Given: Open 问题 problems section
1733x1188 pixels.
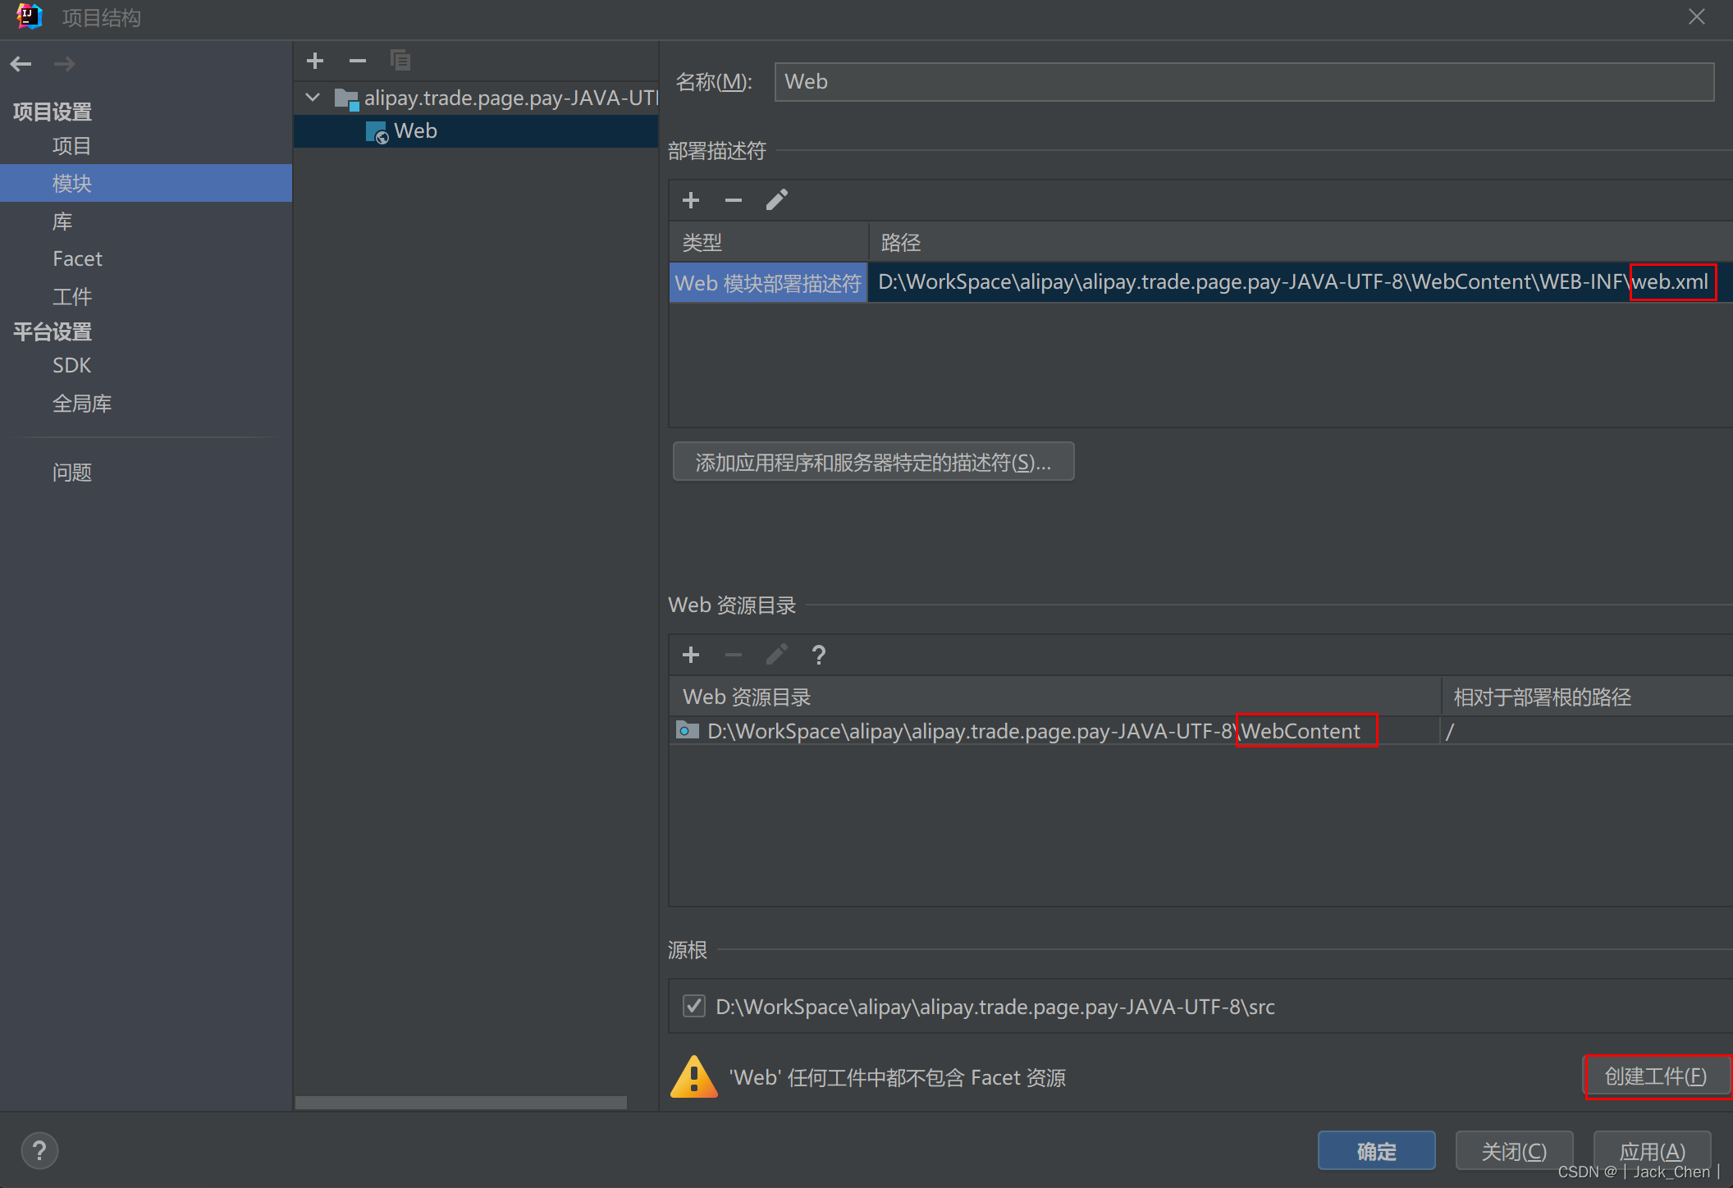Looking at the screenshot, I should point(72,473).
